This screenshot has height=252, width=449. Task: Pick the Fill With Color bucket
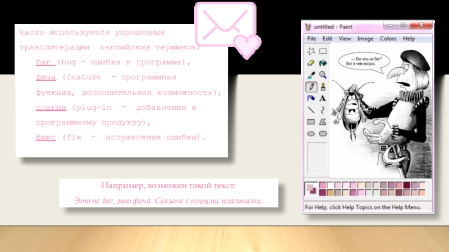pos(323,63)
